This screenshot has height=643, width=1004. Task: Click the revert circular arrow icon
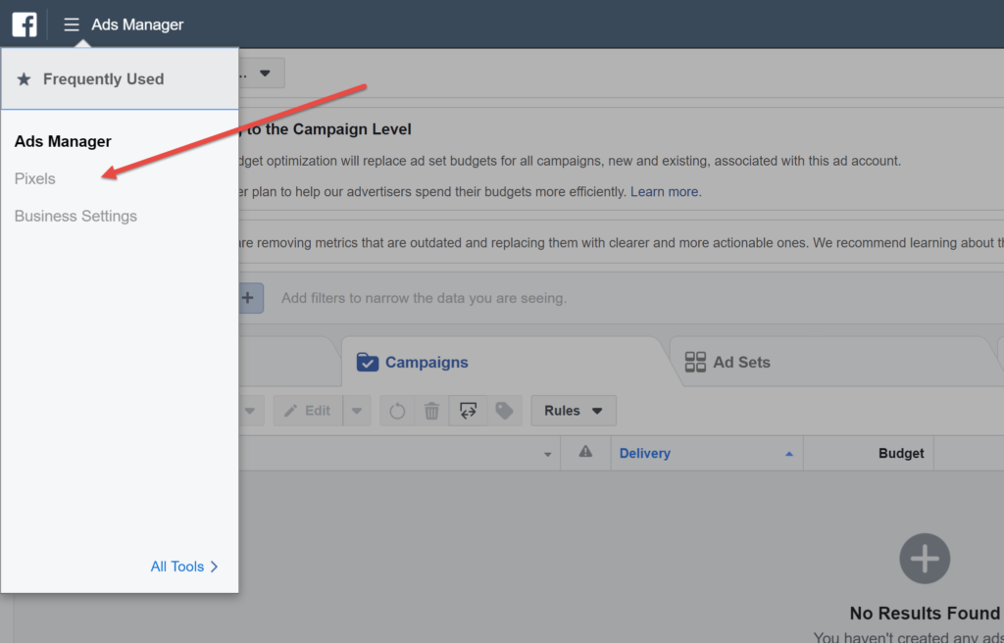[x=397, y=411]
